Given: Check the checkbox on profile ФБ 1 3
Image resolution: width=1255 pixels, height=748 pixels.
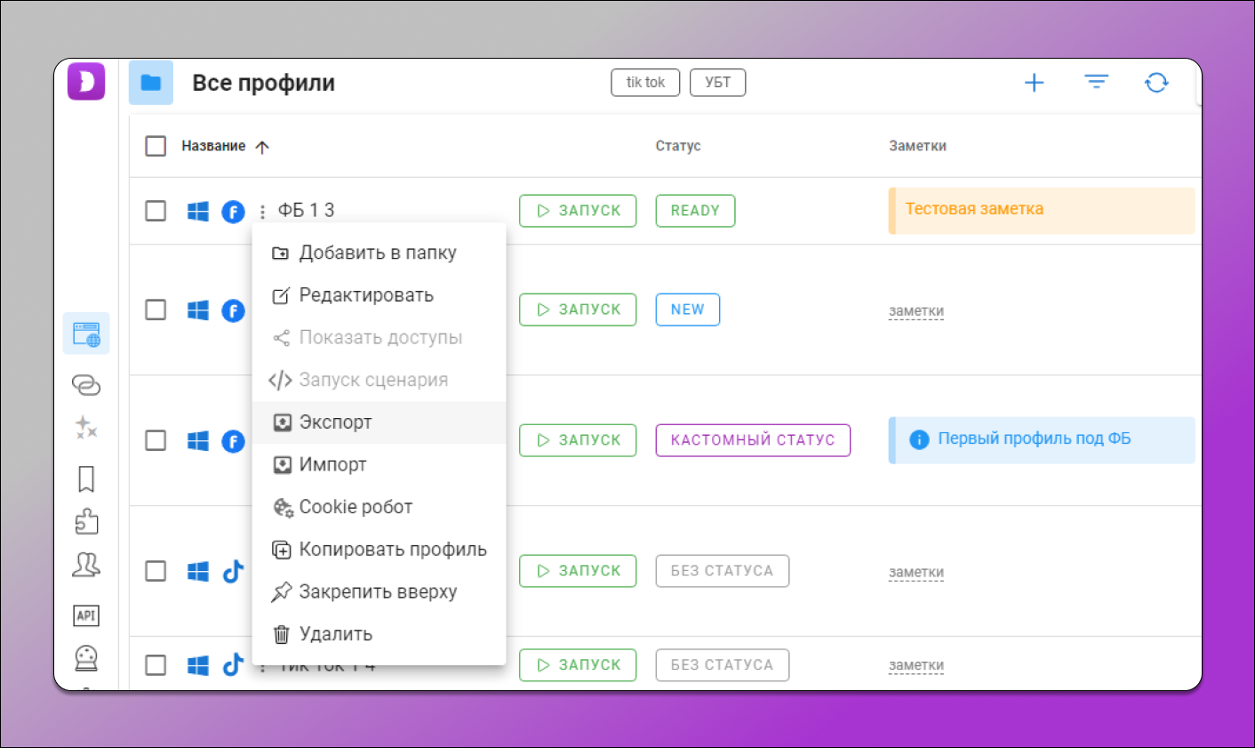Looking at the screenshot, I should point(156,211).
